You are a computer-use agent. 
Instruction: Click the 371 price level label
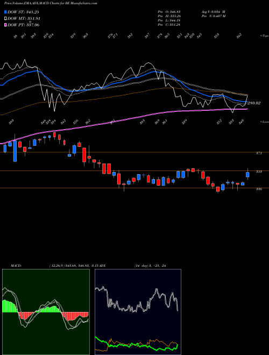[259, 153]
